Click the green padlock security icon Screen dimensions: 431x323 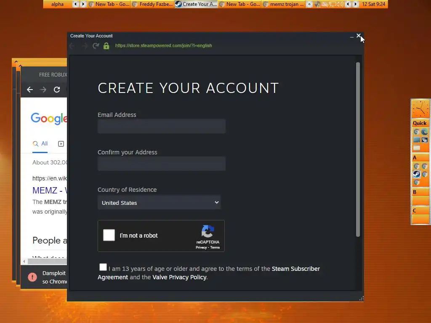pos(106,46)
